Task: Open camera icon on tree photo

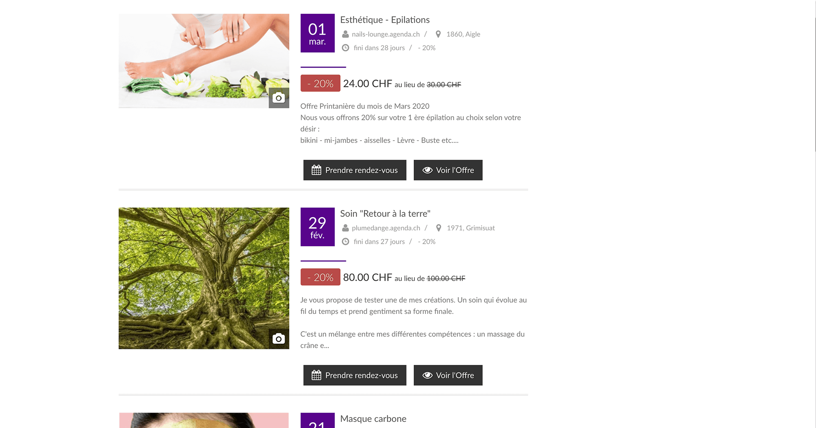Action: (279, 339)
